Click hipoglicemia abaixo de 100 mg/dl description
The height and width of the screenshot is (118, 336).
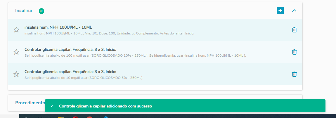(x=135, y=56)
